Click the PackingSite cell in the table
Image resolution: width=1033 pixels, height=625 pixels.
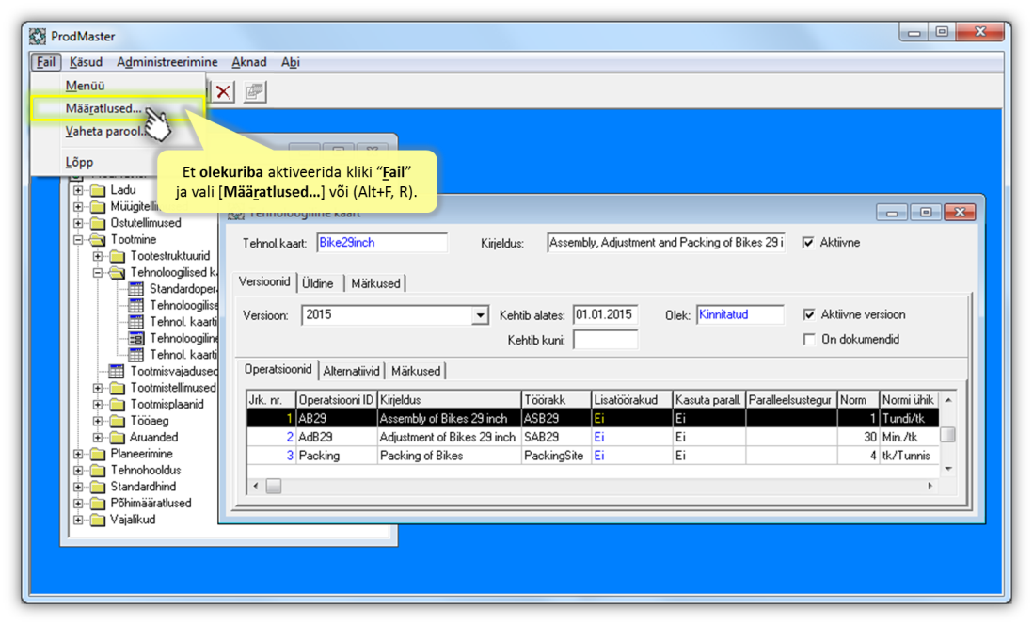tap(556, 455)
